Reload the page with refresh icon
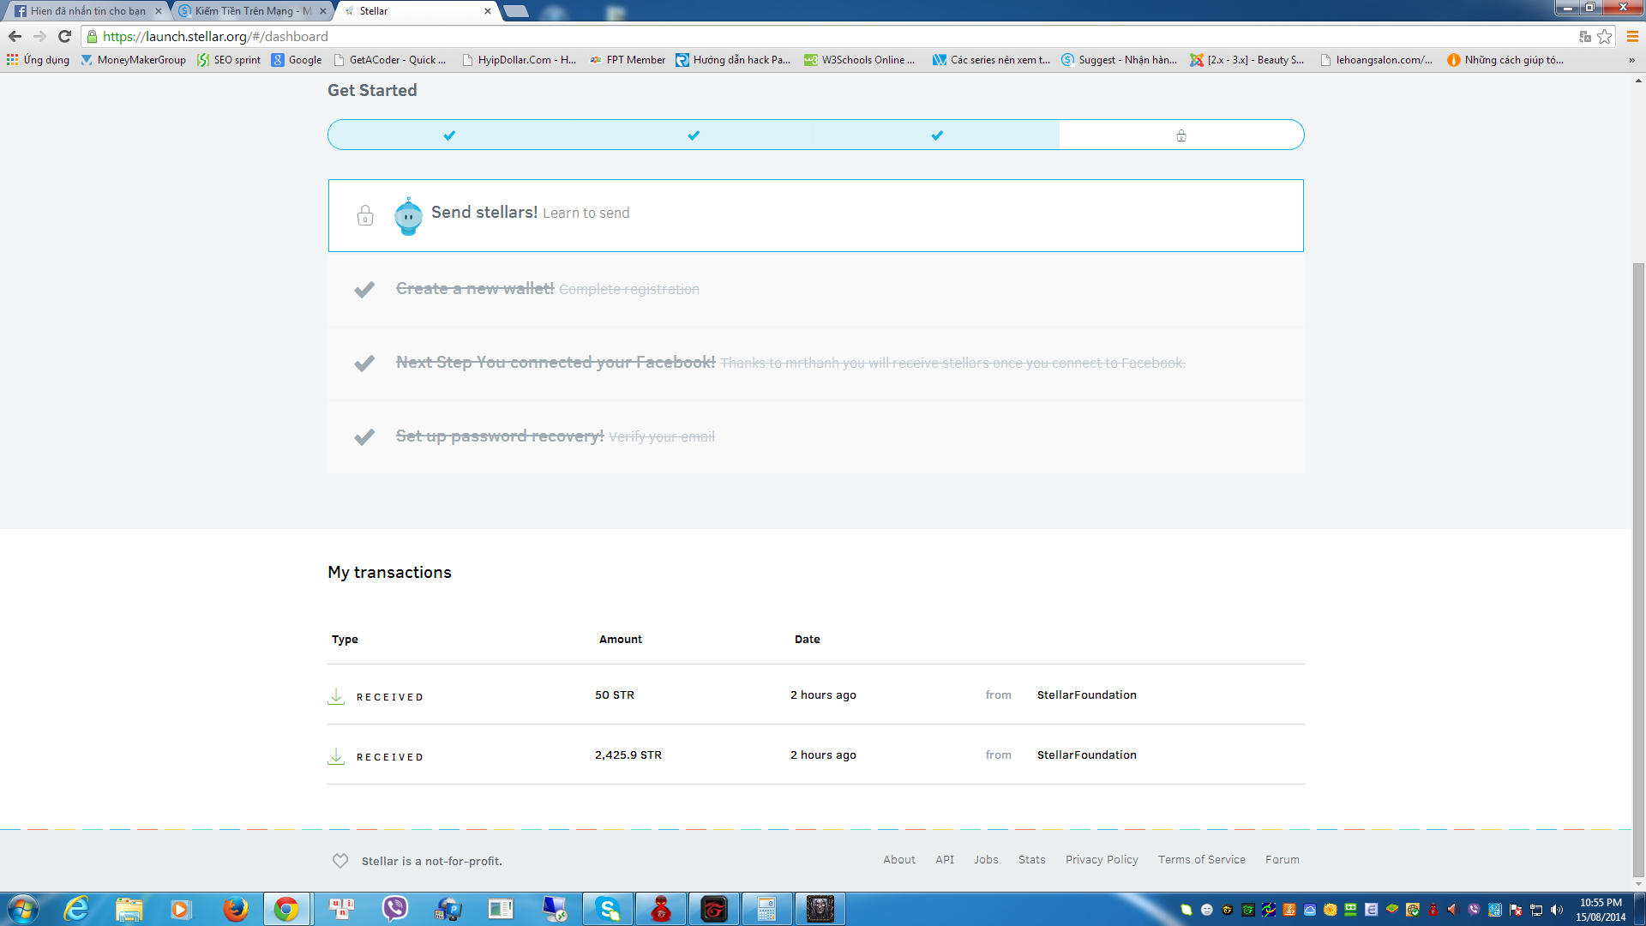 64,36
